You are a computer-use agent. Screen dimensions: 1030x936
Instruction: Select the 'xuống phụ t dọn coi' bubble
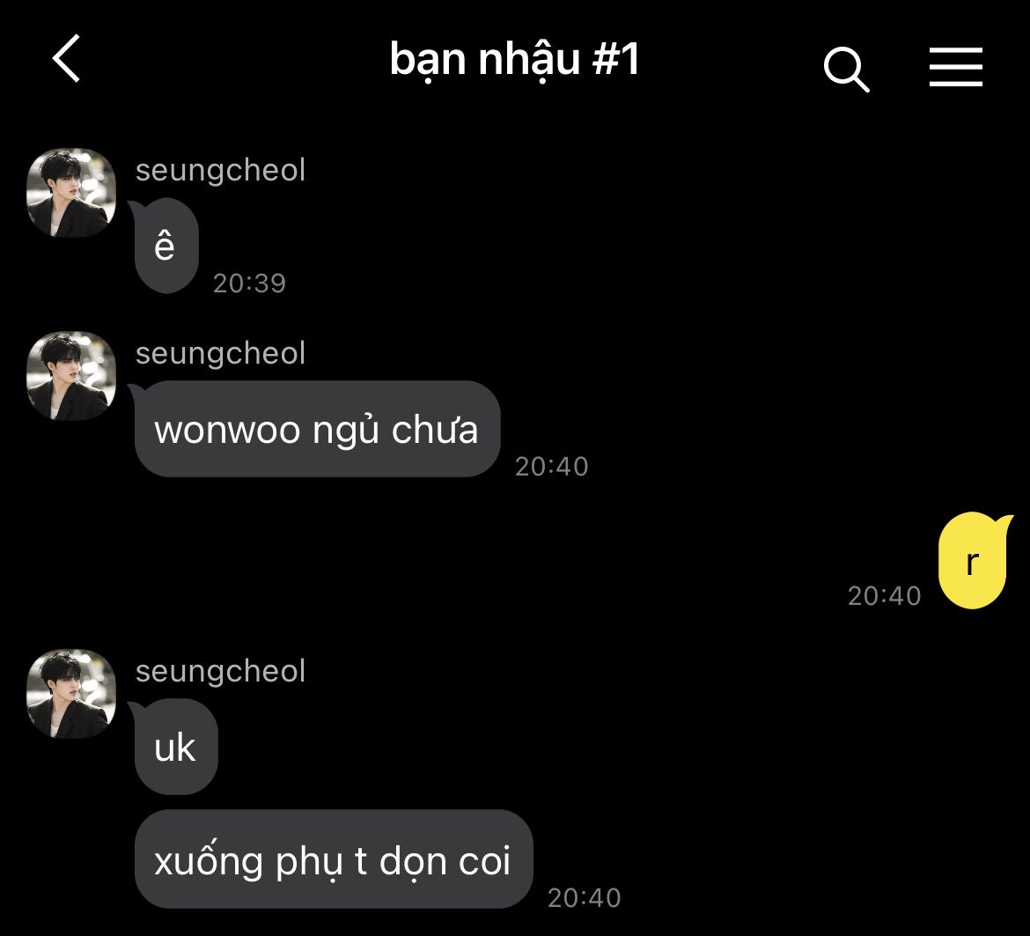click(334, 859)
